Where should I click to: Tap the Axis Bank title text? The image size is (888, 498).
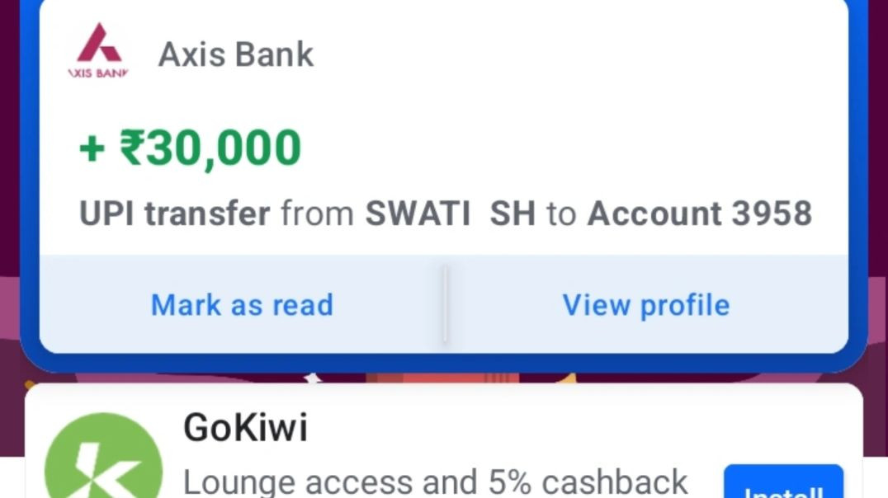236,54
